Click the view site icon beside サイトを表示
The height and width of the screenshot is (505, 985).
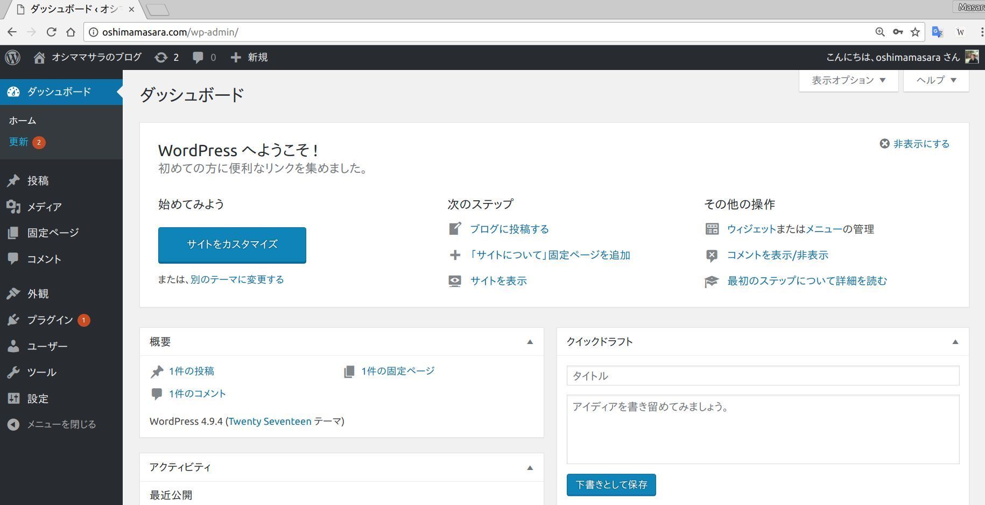455,281
